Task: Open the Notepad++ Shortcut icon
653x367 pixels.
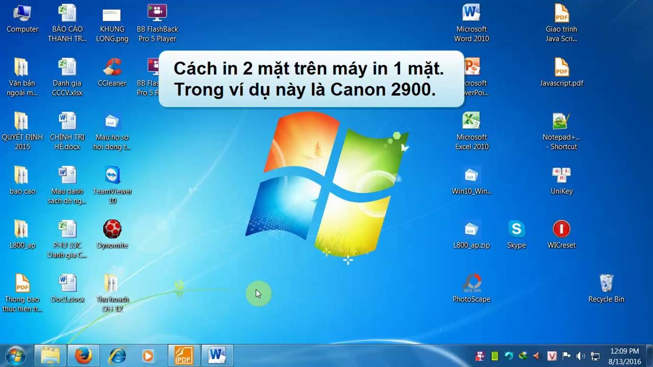Action: pyautogui.click(x=561, y=132)
